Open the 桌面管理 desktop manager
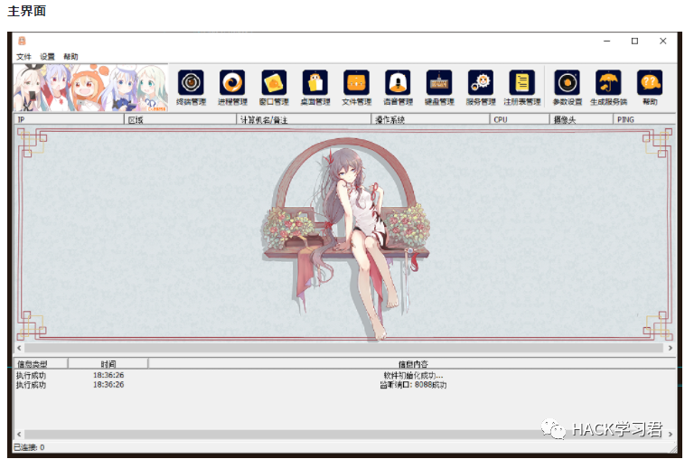The width and height of the screenshot is (685, 459). click(315, 88)
